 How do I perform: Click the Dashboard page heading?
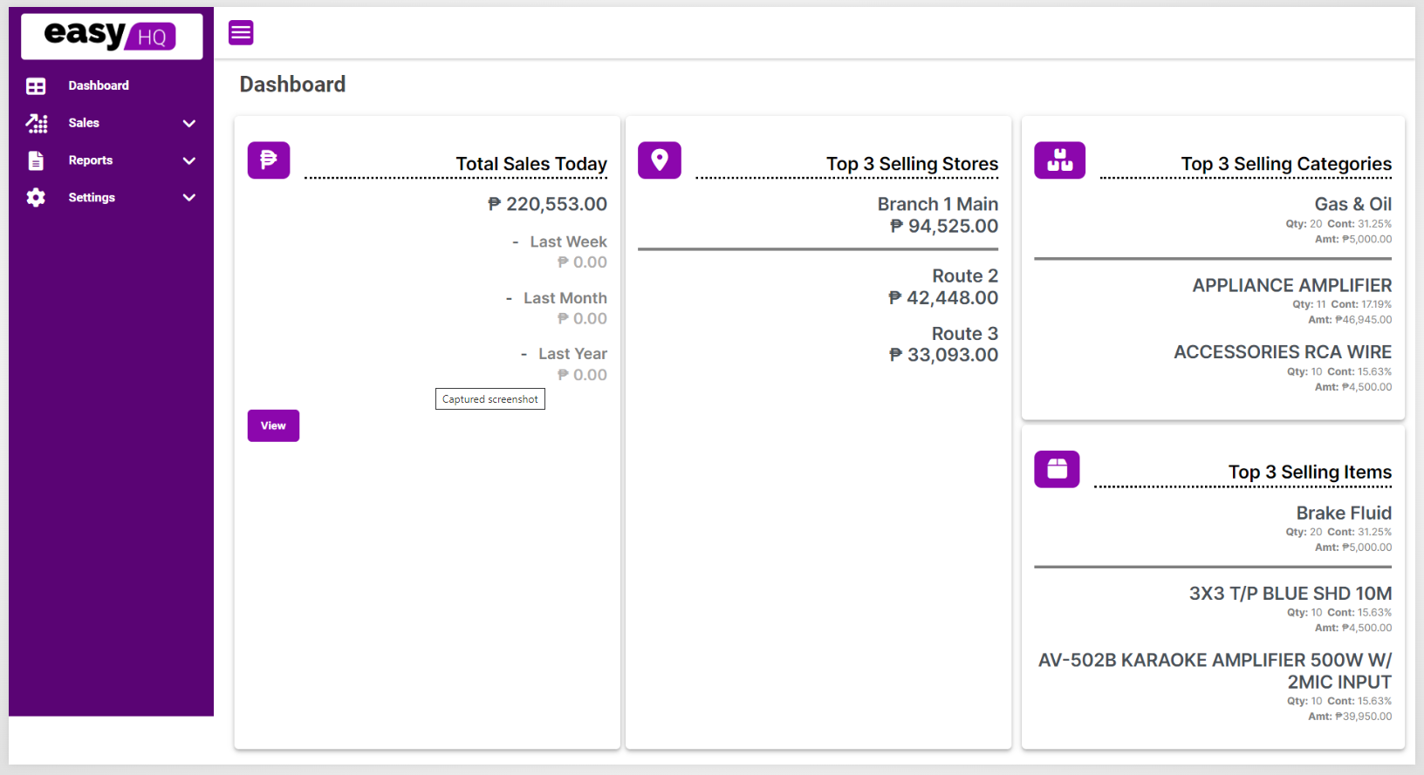tap(292, 85)
